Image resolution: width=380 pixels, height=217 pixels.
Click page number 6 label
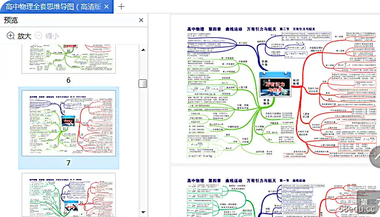(69, 80)
